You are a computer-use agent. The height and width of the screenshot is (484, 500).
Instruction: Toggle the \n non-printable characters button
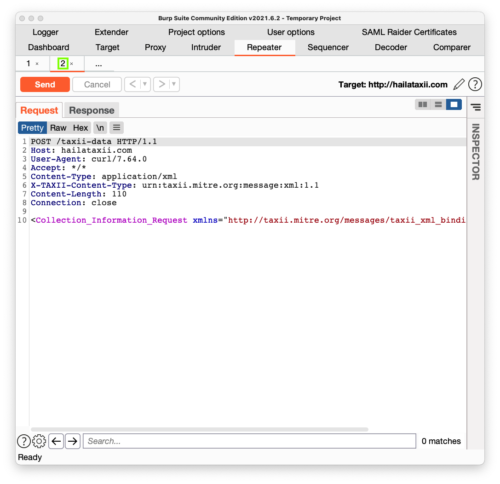pos(100,128)
